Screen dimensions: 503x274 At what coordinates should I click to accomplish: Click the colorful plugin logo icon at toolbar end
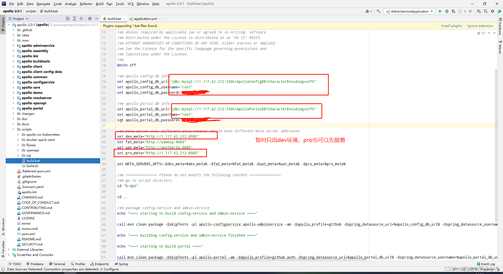499,11
